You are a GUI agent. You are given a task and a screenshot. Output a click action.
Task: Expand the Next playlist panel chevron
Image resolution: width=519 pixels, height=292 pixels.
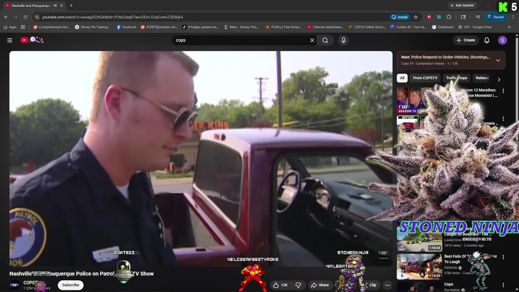(x=498, y=60)
